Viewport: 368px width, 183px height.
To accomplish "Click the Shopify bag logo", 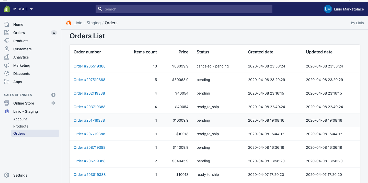I will [x=7, y=9].
